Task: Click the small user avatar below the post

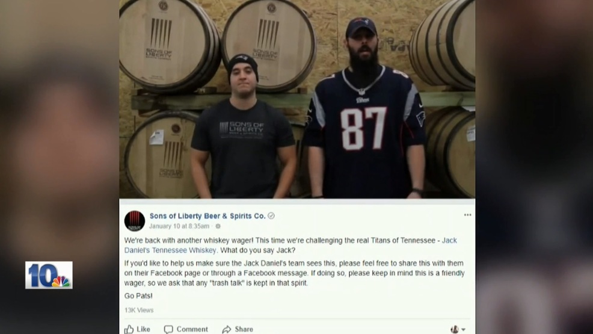Action: pos(455,329)
